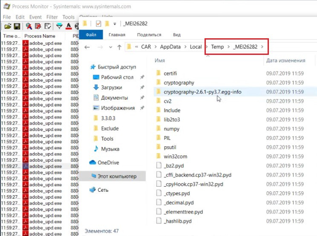Switch to the Вид ribbon tab

pos(177,35)
